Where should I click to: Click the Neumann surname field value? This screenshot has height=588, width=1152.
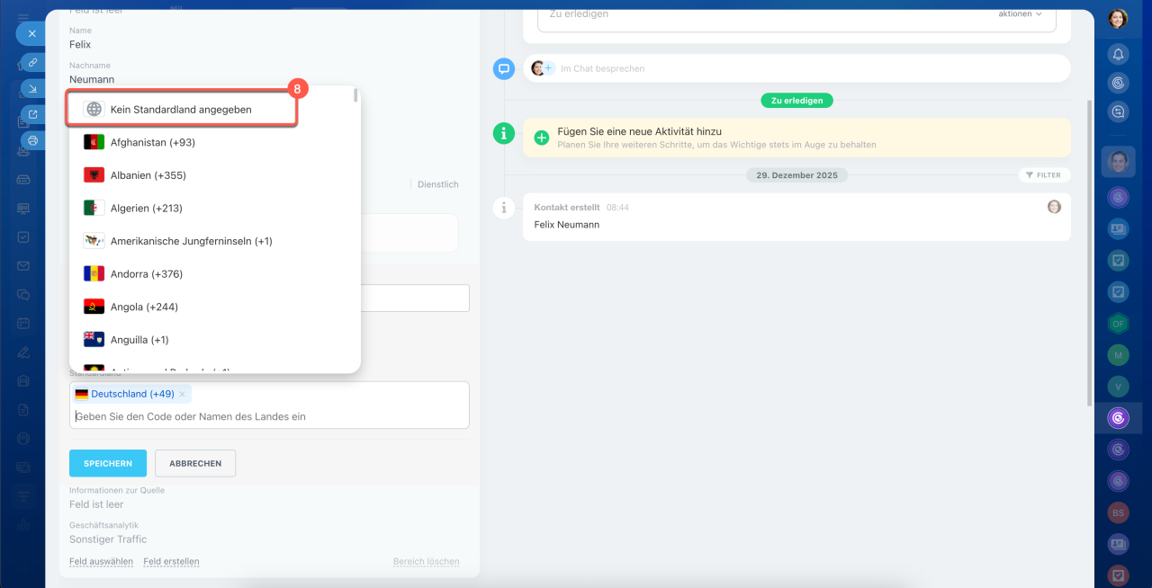[x=92, y=79]
